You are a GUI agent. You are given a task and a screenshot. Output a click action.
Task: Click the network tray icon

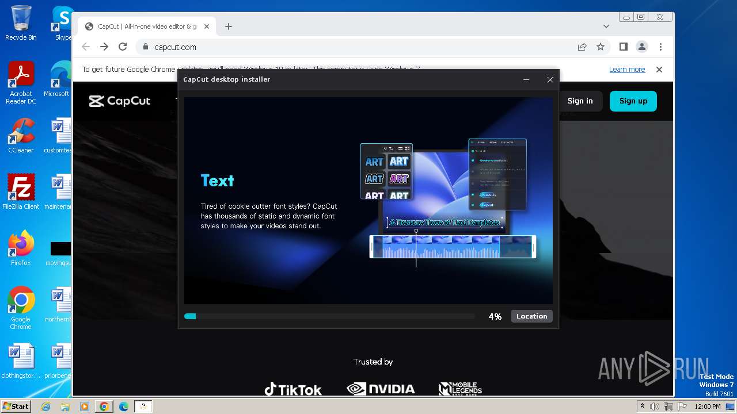(x=668, y=407)
